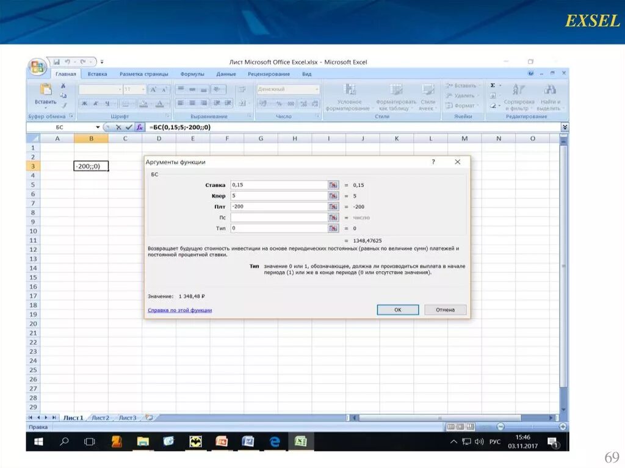
Task: Click the fx insert function icon
Action: 139,127
